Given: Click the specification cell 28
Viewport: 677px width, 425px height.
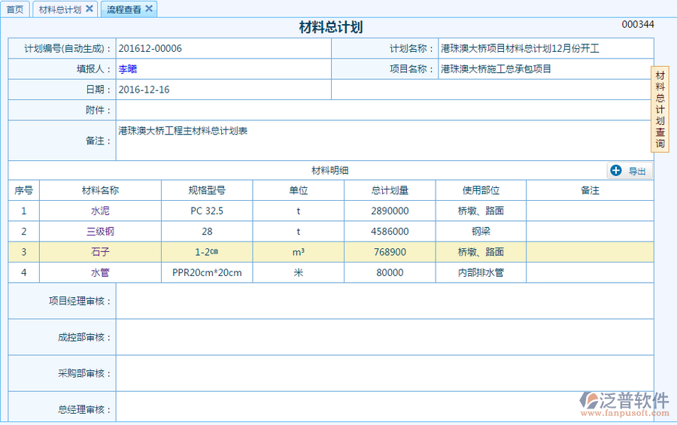Looking at the screenshot, I should click(x=207, y=232).
